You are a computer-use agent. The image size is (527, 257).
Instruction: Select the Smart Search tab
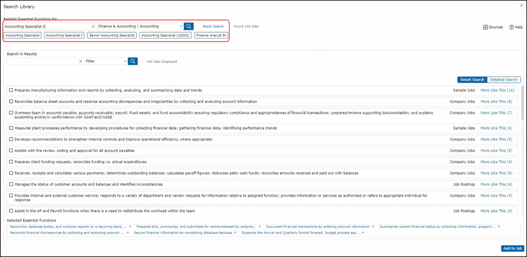coord(472,80)
